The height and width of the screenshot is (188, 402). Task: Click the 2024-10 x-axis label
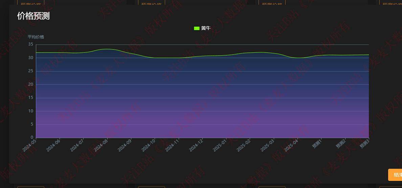(x=149, y=145)
